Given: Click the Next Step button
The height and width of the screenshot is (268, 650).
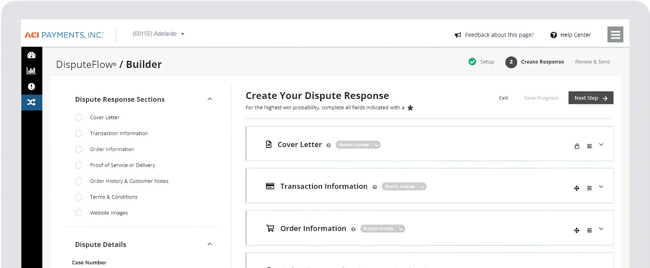Looking at the screenshot, I should (x=590, y=98).
